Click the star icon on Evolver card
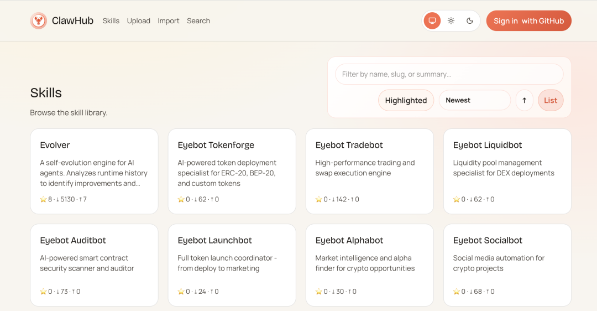The image size is (597, 311). tap(43, 199)
